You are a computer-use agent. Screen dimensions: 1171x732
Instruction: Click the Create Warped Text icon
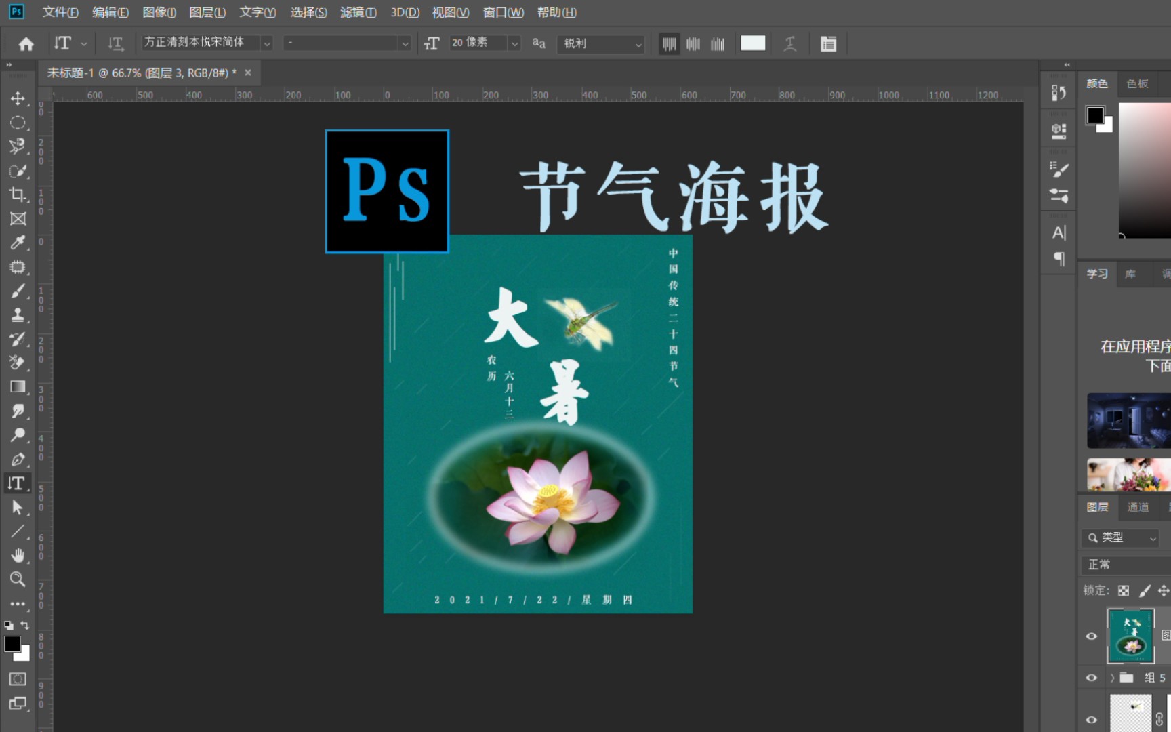pyautogui.click(x=790, y=44)
